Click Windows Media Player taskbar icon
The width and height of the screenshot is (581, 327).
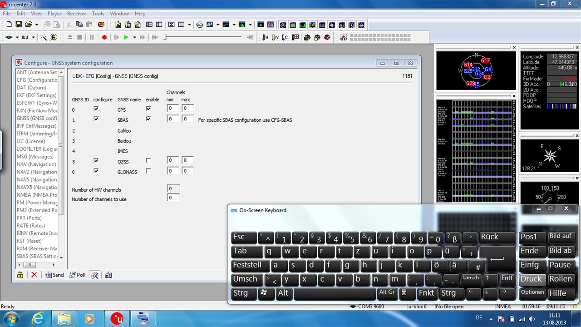click(89, 319)
